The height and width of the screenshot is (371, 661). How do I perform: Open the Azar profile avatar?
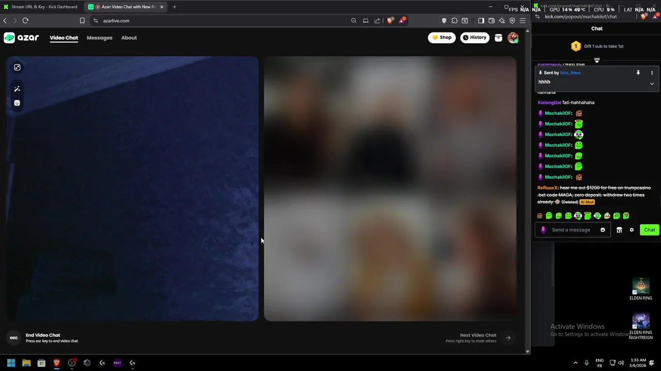[513, 38]
